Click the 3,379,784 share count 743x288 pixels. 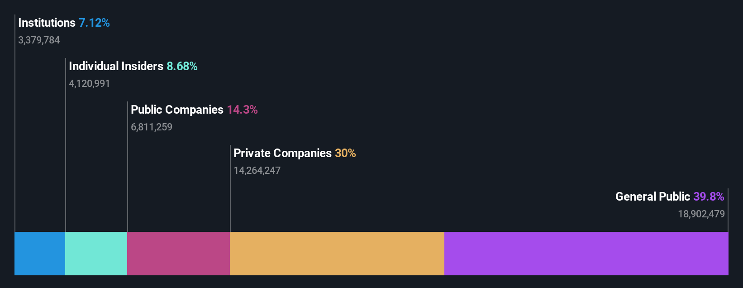[39, 40]
